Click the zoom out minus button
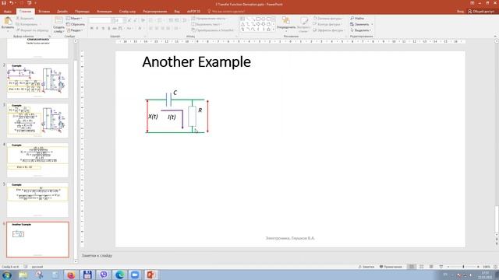 [x=448, y=267]
